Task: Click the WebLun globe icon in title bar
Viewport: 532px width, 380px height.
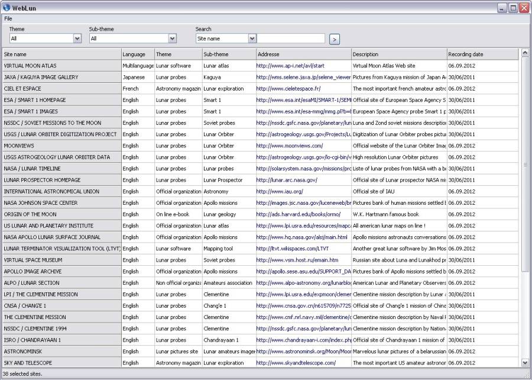Action: click(7, 7)
